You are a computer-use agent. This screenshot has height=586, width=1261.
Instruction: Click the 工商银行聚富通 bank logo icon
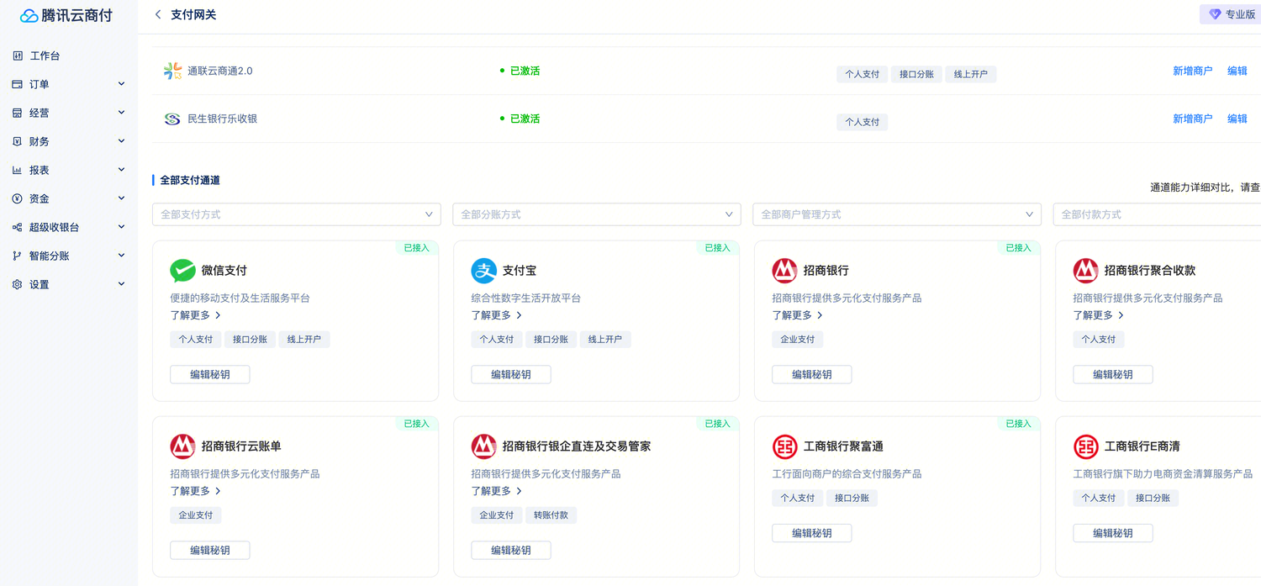[784, 446]
